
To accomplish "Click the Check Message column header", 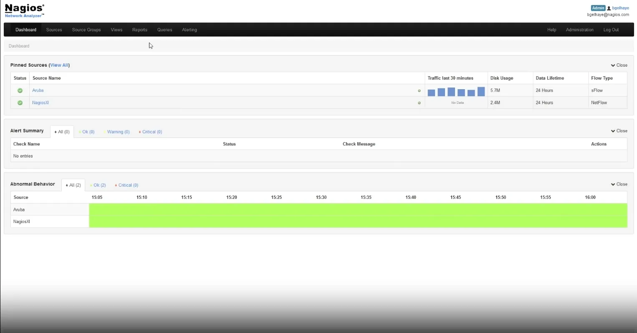I will coord(359,144).
